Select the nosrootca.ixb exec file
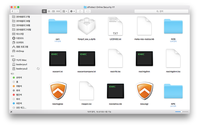This screenshot has width=199, height=127. (115, 91)
